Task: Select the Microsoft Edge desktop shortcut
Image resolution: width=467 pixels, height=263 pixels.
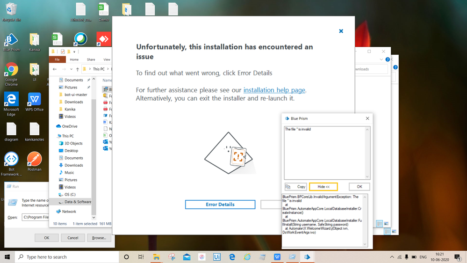Action: 11,104
